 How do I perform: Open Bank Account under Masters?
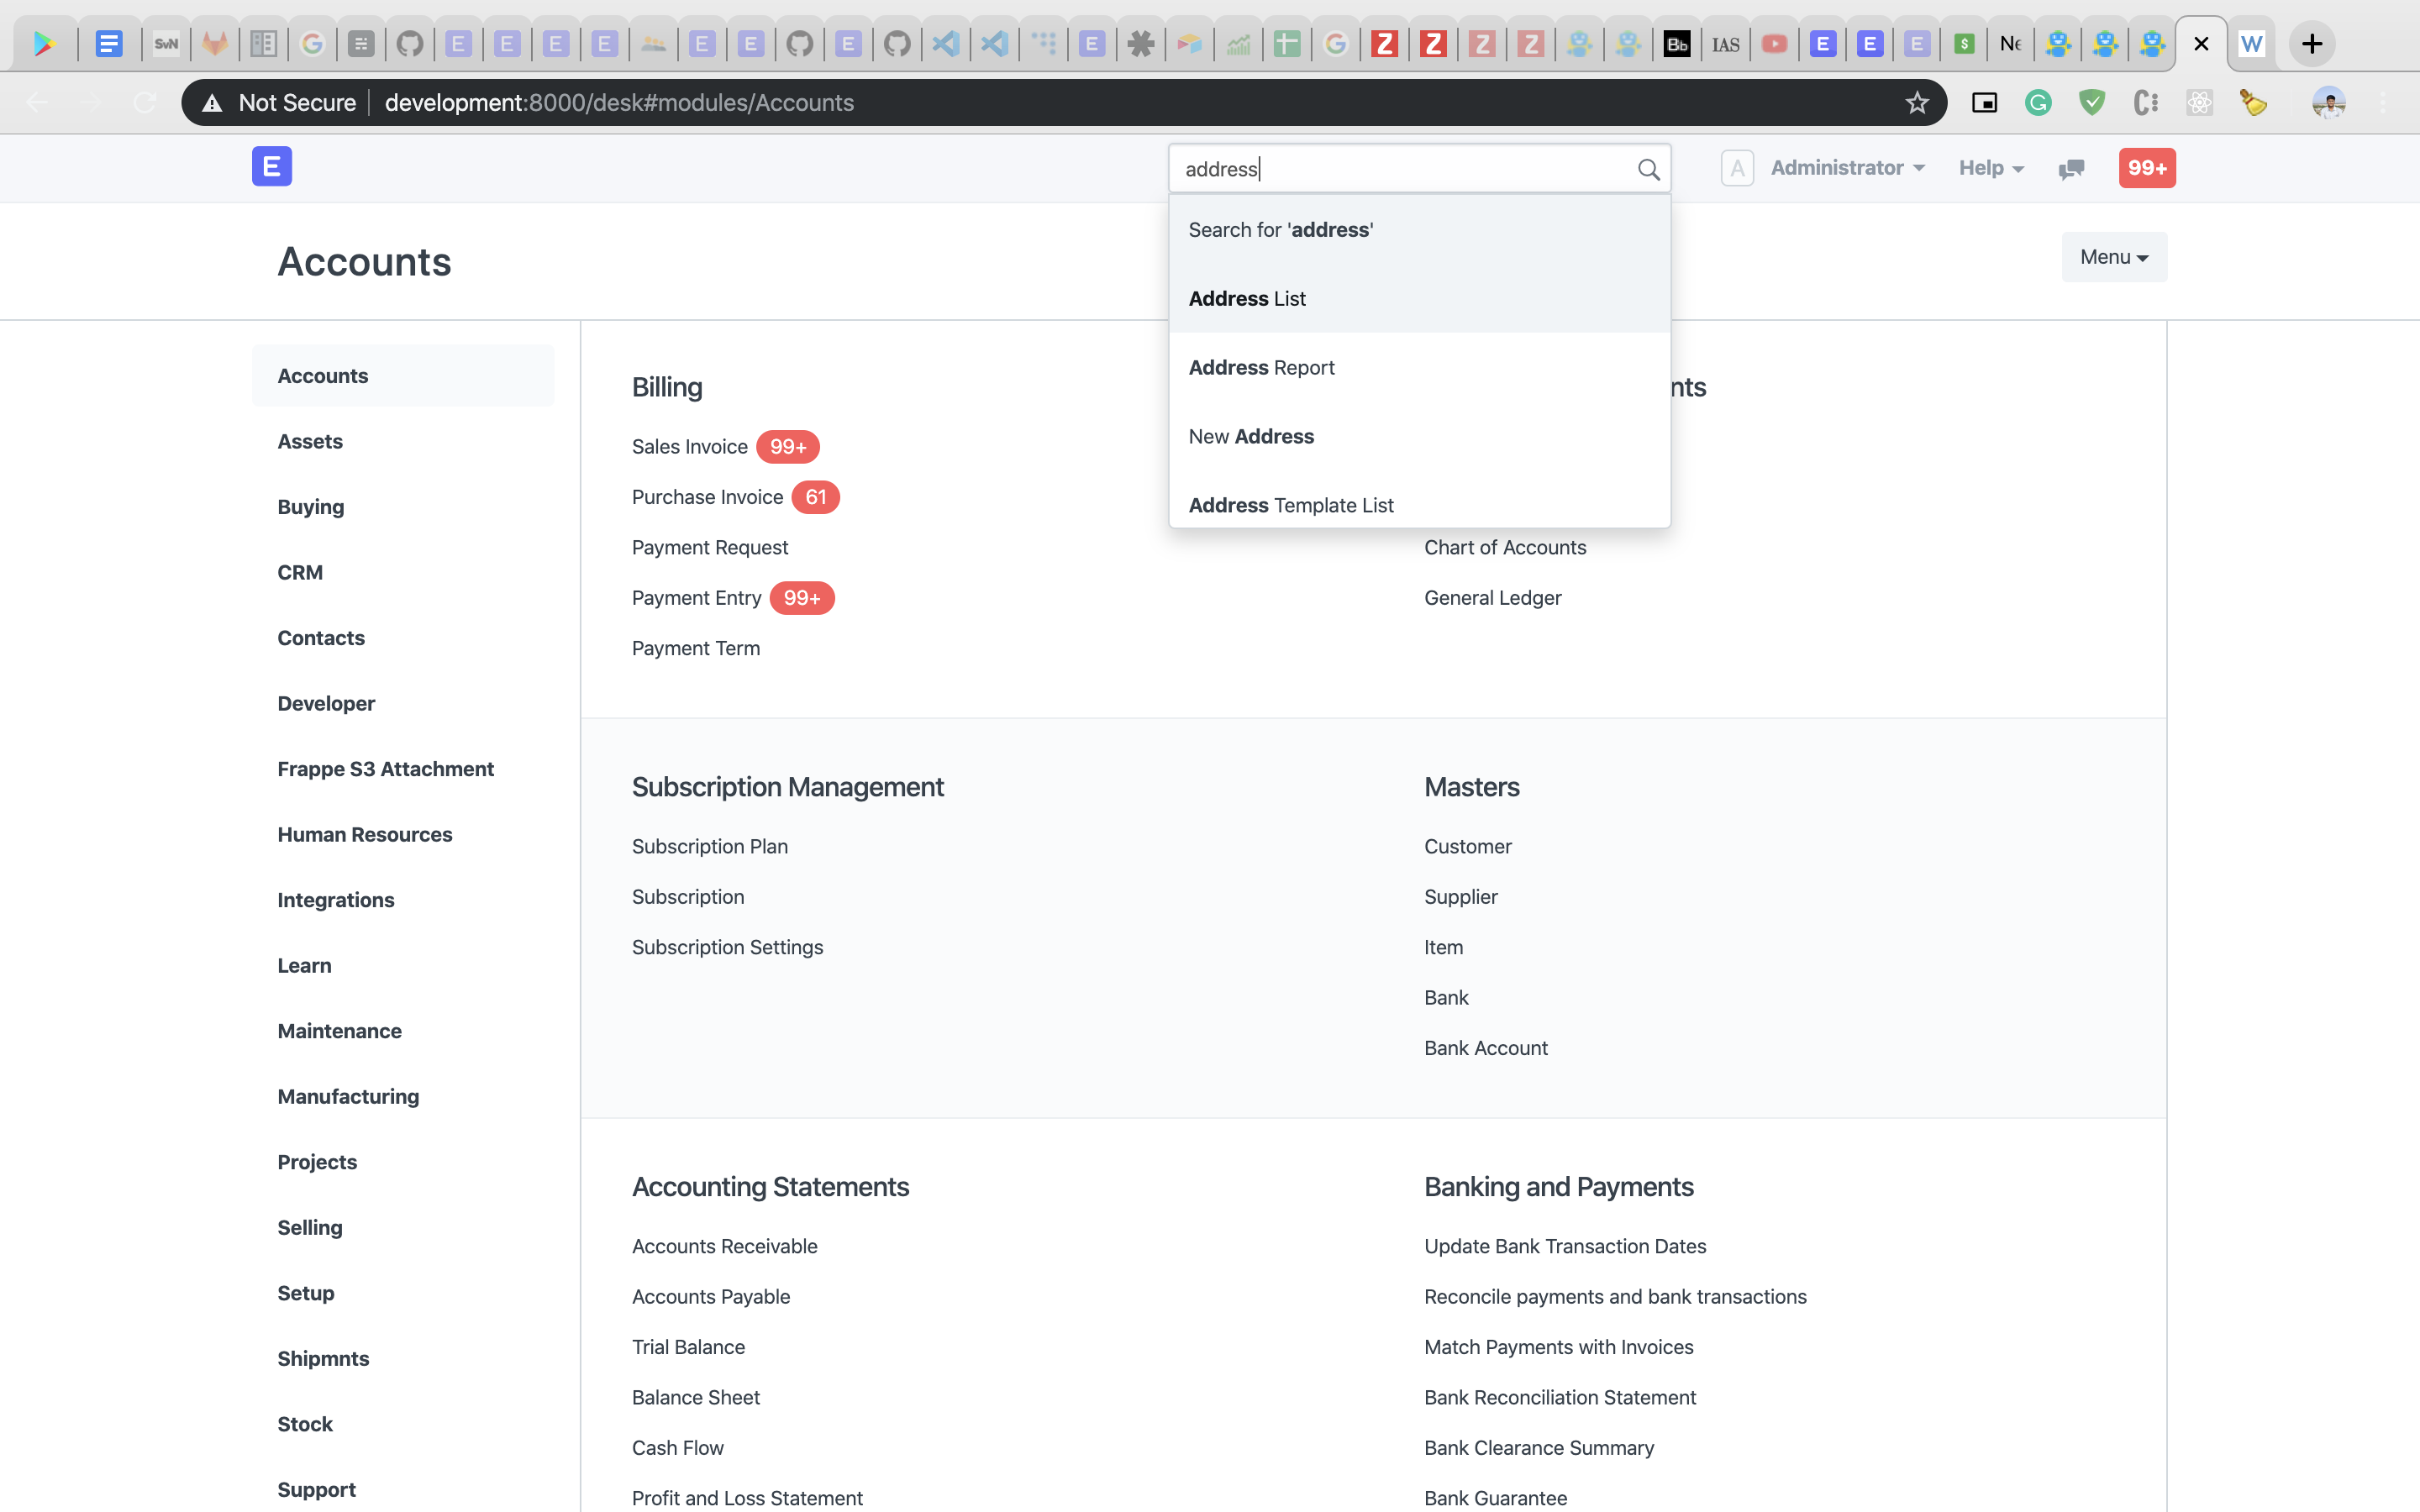1485,1048
